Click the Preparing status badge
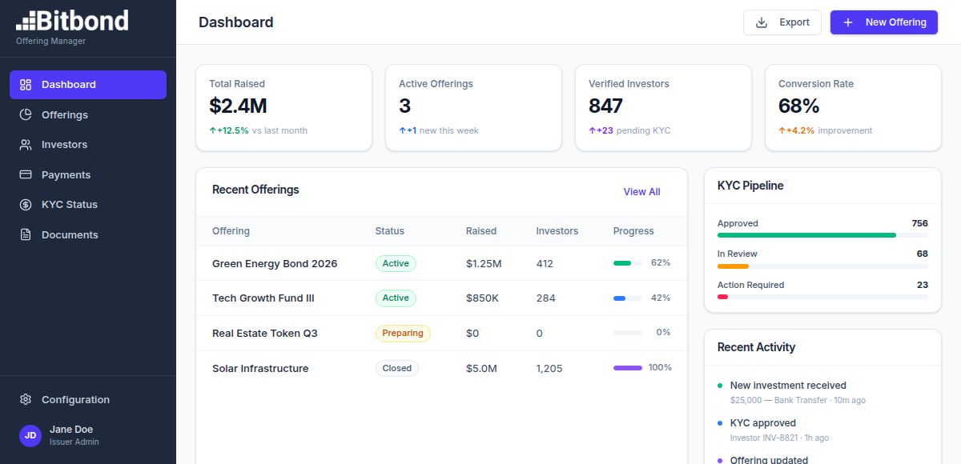This screenshot has width=961, height=464. [403, 334]
